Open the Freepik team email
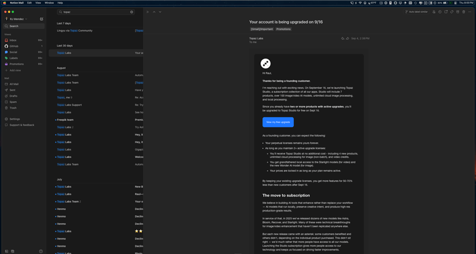Image resolution: width=476 pixels, height=254 pixels. click(x=96, y=120)
